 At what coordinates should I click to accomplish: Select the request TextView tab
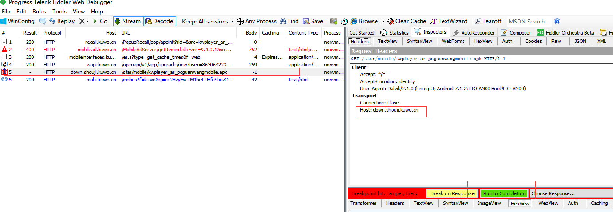388,41
